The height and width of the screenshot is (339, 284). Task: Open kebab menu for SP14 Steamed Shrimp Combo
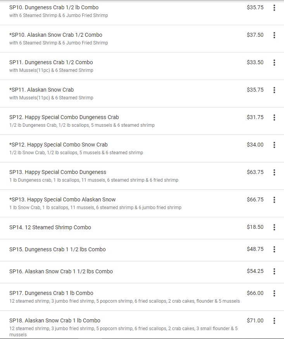pos(274,227)
